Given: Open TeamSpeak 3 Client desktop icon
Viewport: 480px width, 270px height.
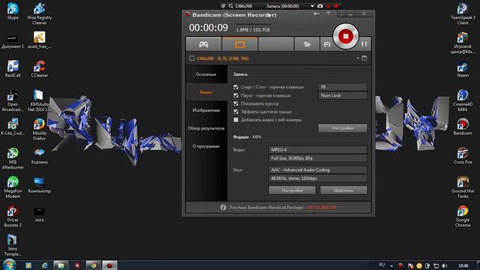Looking at the screenshot, I should coord(463,13).
